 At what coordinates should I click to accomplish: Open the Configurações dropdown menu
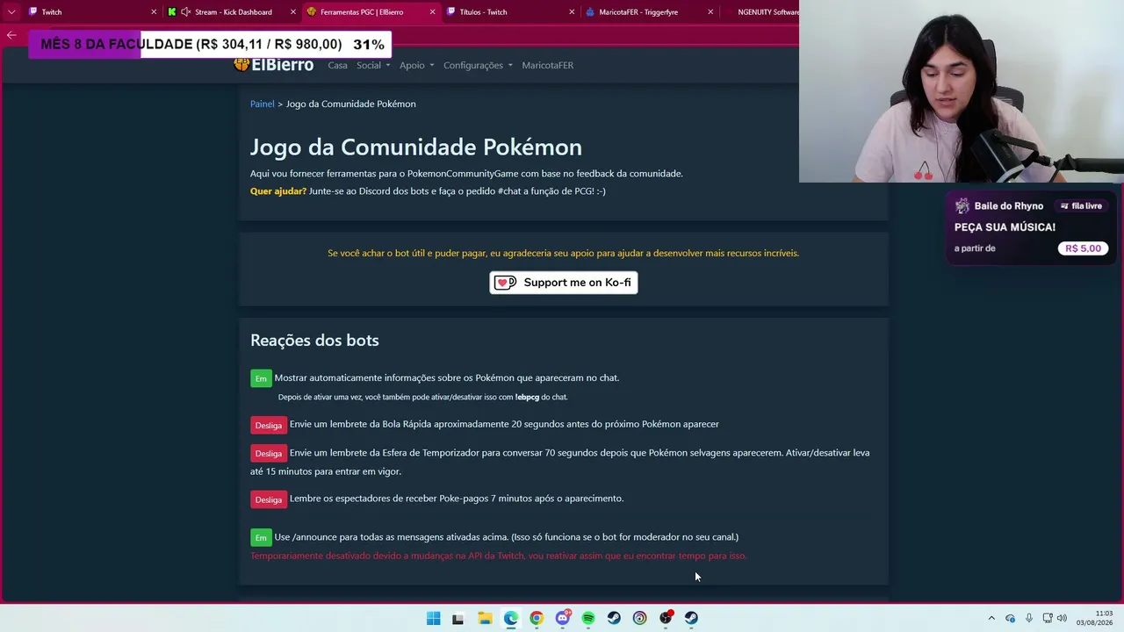pyautogui.click(x=478, y=65)
